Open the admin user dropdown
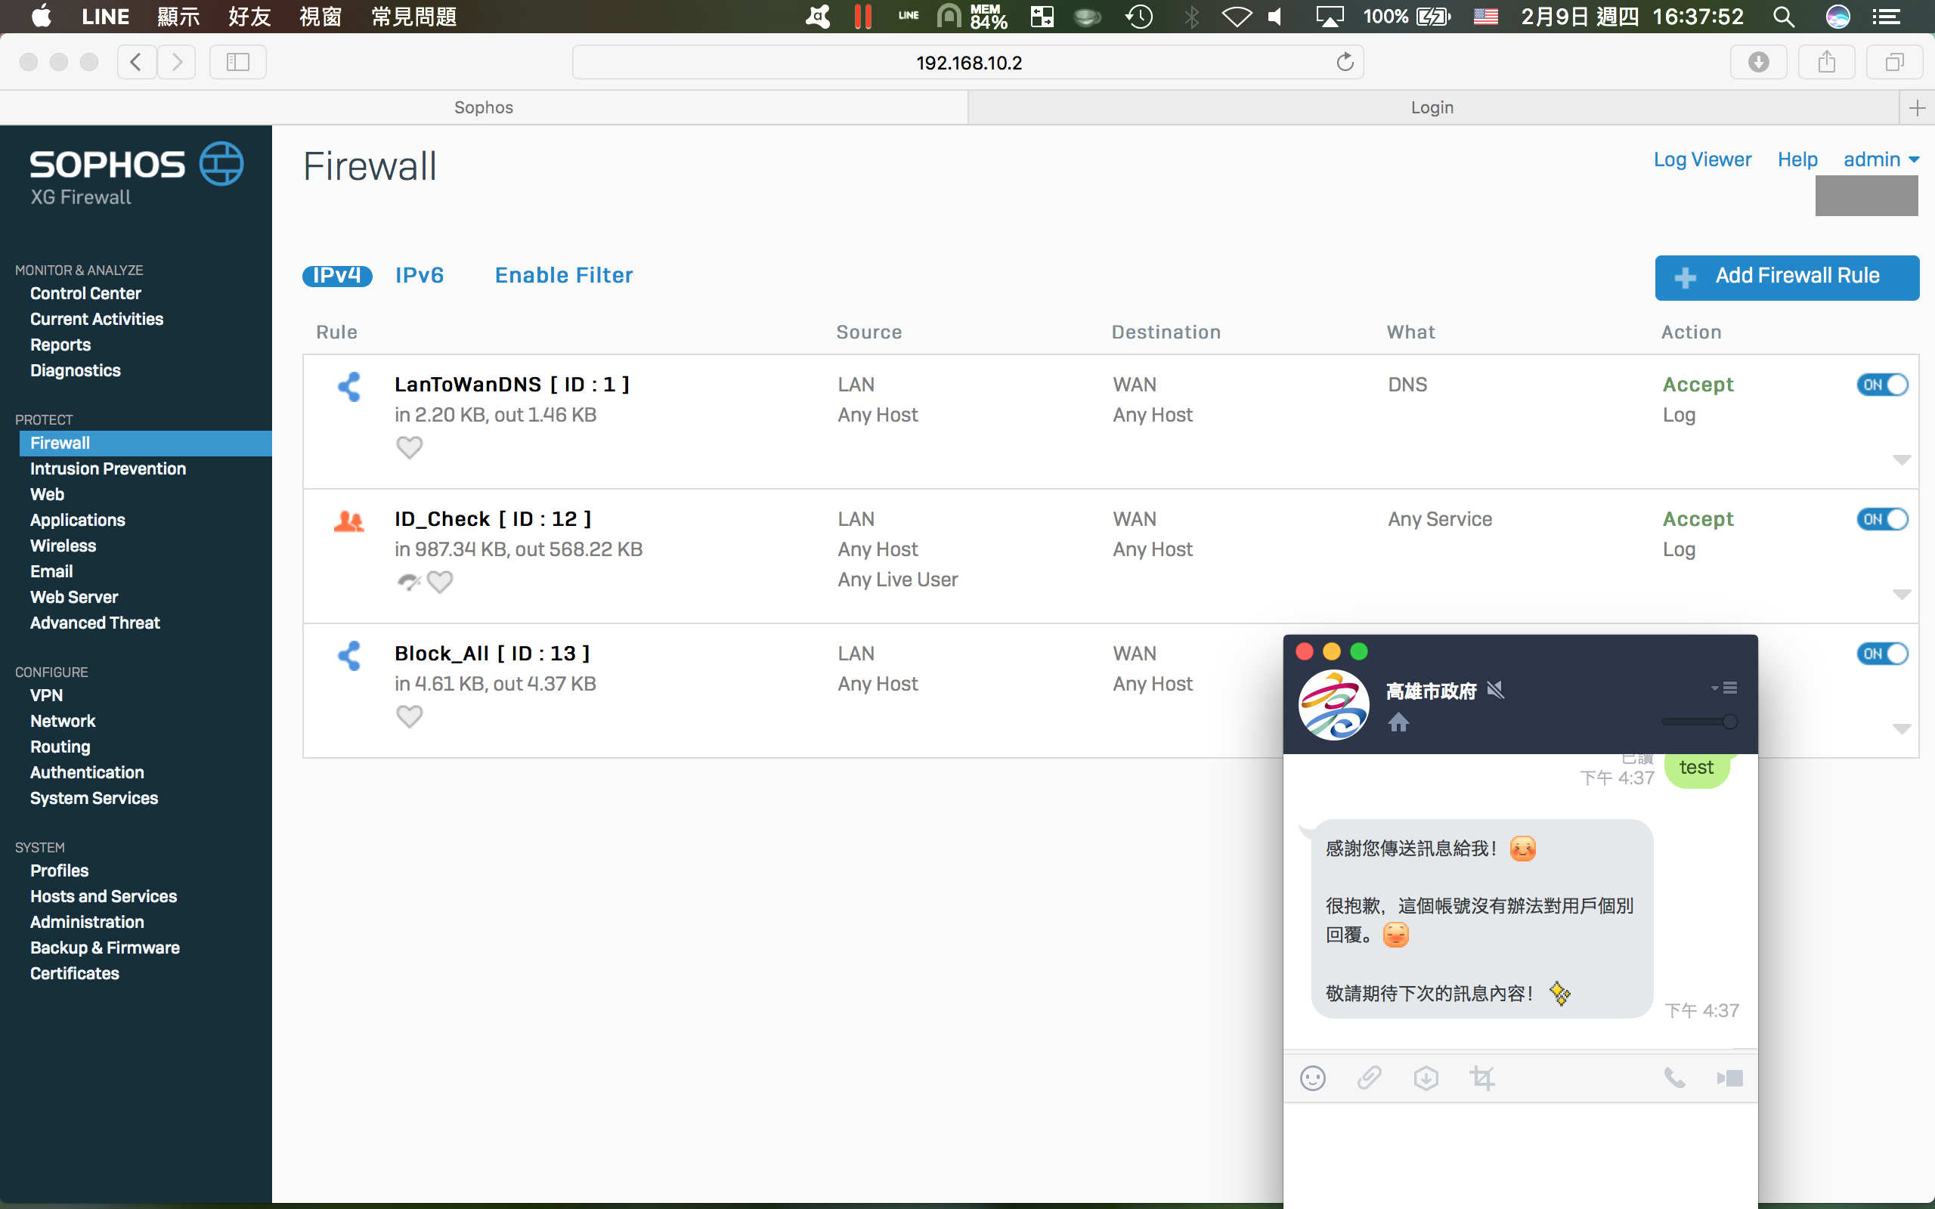The image size is (1935, 1209). coord(1881,160)
